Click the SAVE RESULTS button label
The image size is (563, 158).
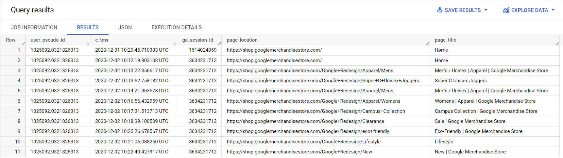[x=463, y=10]
